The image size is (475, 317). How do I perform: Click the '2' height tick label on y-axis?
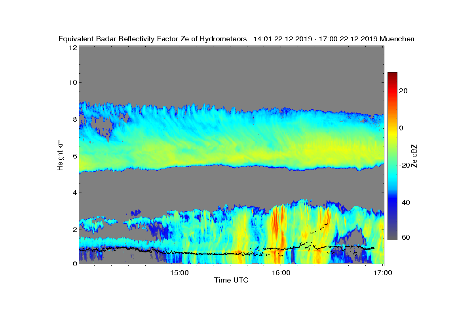click(x=74, y=229)
